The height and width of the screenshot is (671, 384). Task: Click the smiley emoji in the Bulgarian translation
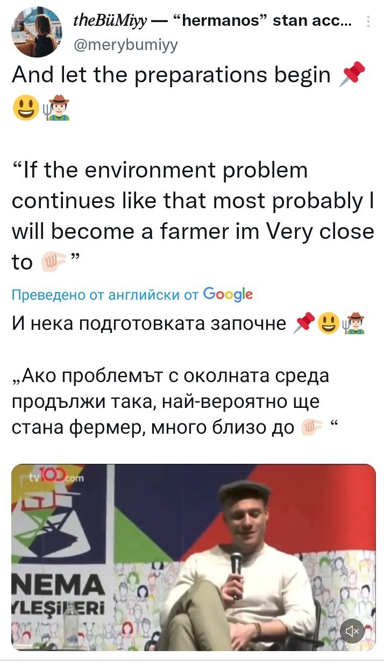tap(328, 324)
